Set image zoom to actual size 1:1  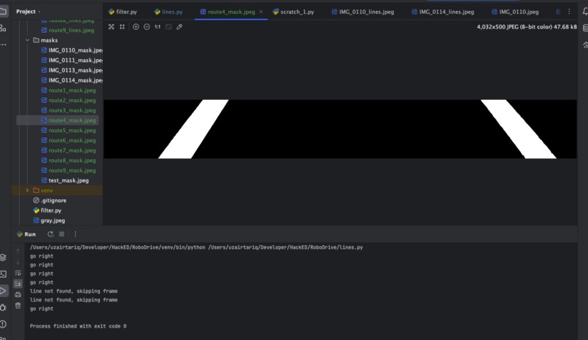(x=158, y=26)
